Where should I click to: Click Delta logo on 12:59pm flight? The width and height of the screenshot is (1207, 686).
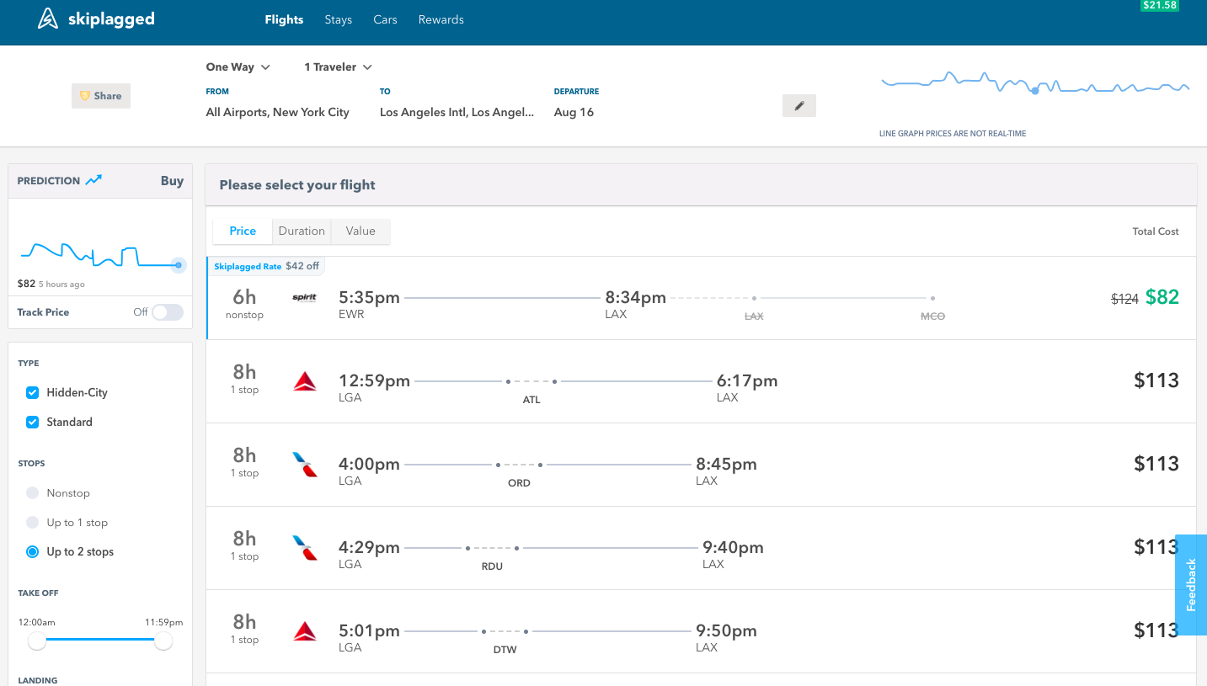click(x=305, y=381)
